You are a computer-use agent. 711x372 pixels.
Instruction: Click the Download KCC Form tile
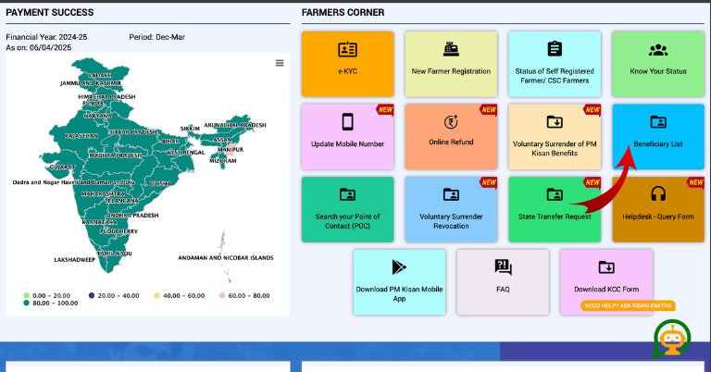[x=606, y=282]
